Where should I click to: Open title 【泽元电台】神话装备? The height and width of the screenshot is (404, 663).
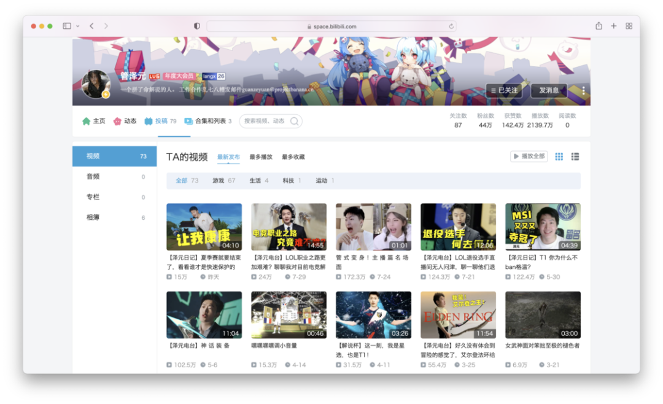coord(199,346)
